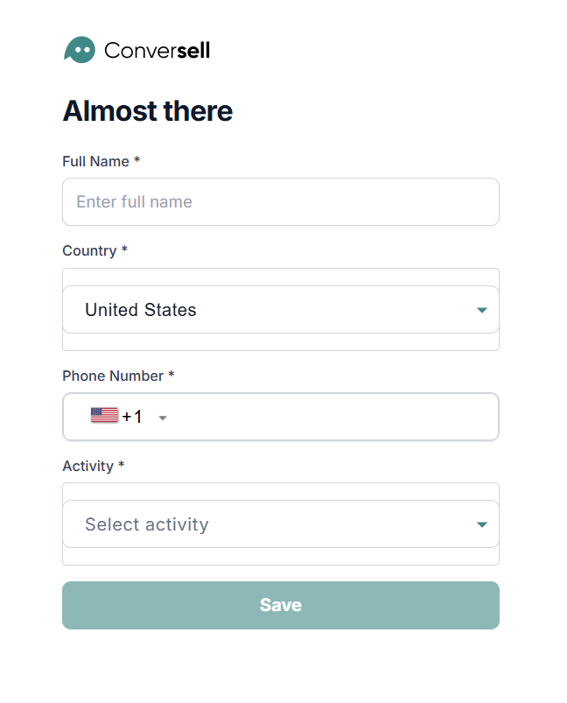The image size is (567, 703).
Task: Focus the phone number entry area
Action: click(x=332, y=417)
